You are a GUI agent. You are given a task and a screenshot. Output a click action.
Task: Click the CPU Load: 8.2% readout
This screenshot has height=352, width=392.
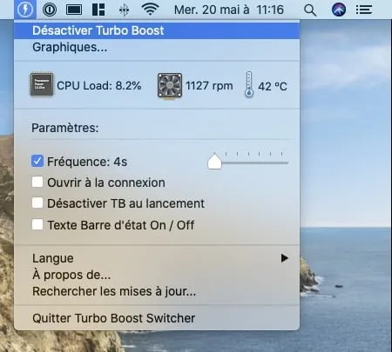(99, 86)
